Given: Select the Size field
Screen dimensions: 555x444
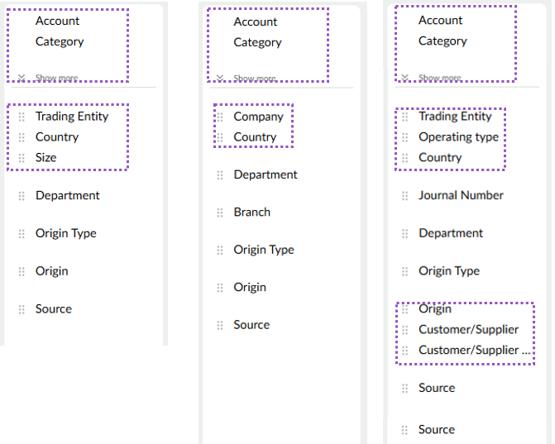Looking at the screenshot, I should (x=46, y=158).
